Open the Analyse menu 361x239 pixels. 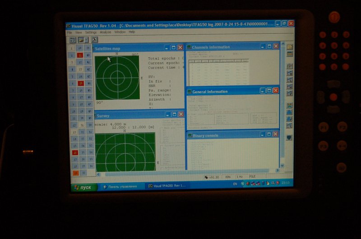(x=106, y=32)
